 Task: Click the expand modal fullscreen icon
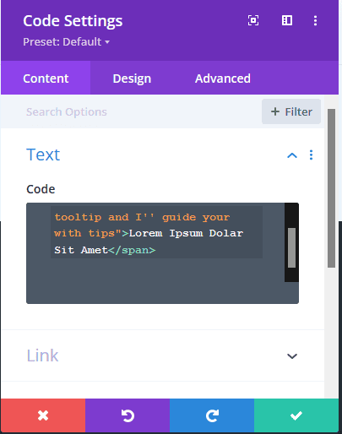click(253, 20)
